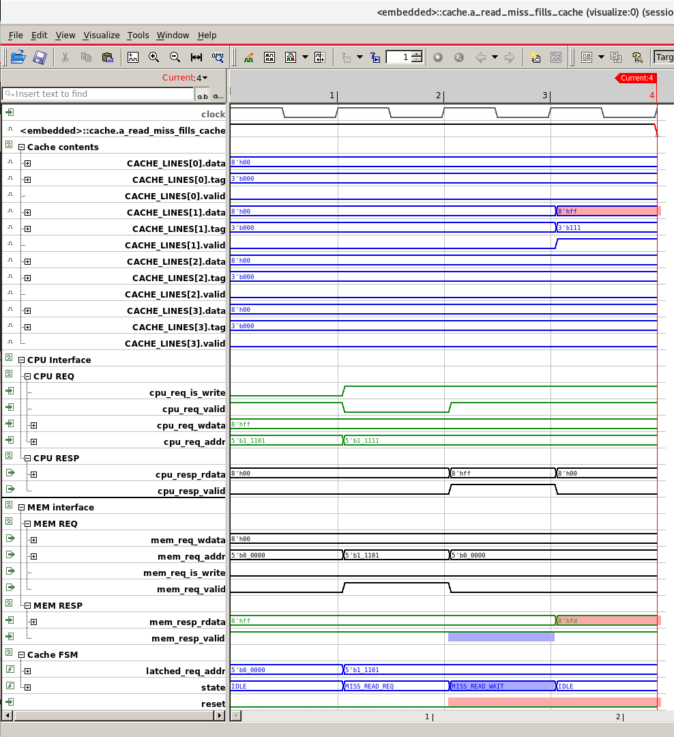Expand CACHE_LINES[1].data signal
Viewport: 674px width, 737px height.
click(x=28, y=212)
